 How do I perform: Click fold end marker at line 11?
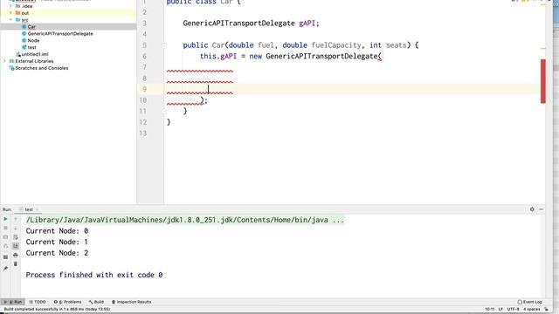click(x=164, y=111)
